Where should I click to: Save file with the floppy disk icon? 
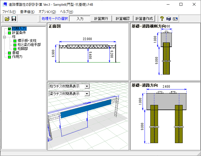14,19
